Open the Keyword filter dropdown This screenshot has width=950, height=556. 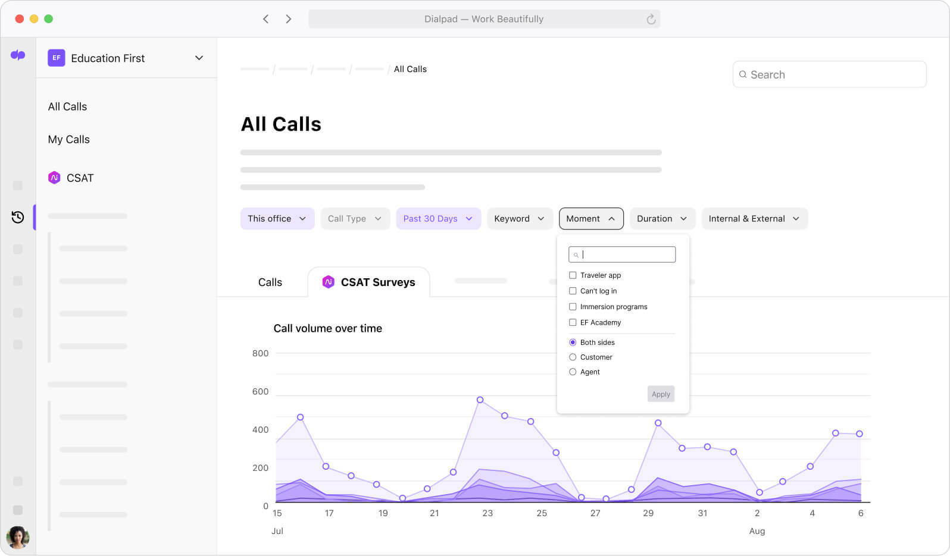pos(520,218)
